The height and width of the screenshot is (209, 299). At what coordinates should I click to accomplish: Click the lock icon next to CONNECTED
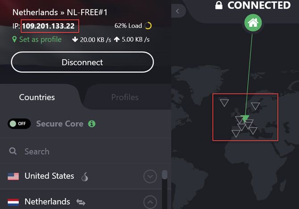click(x=219, y=5)
